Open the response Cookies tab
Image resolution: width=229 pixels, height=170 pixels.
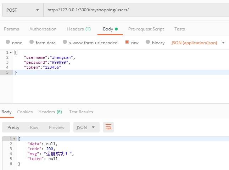(25, 112)
